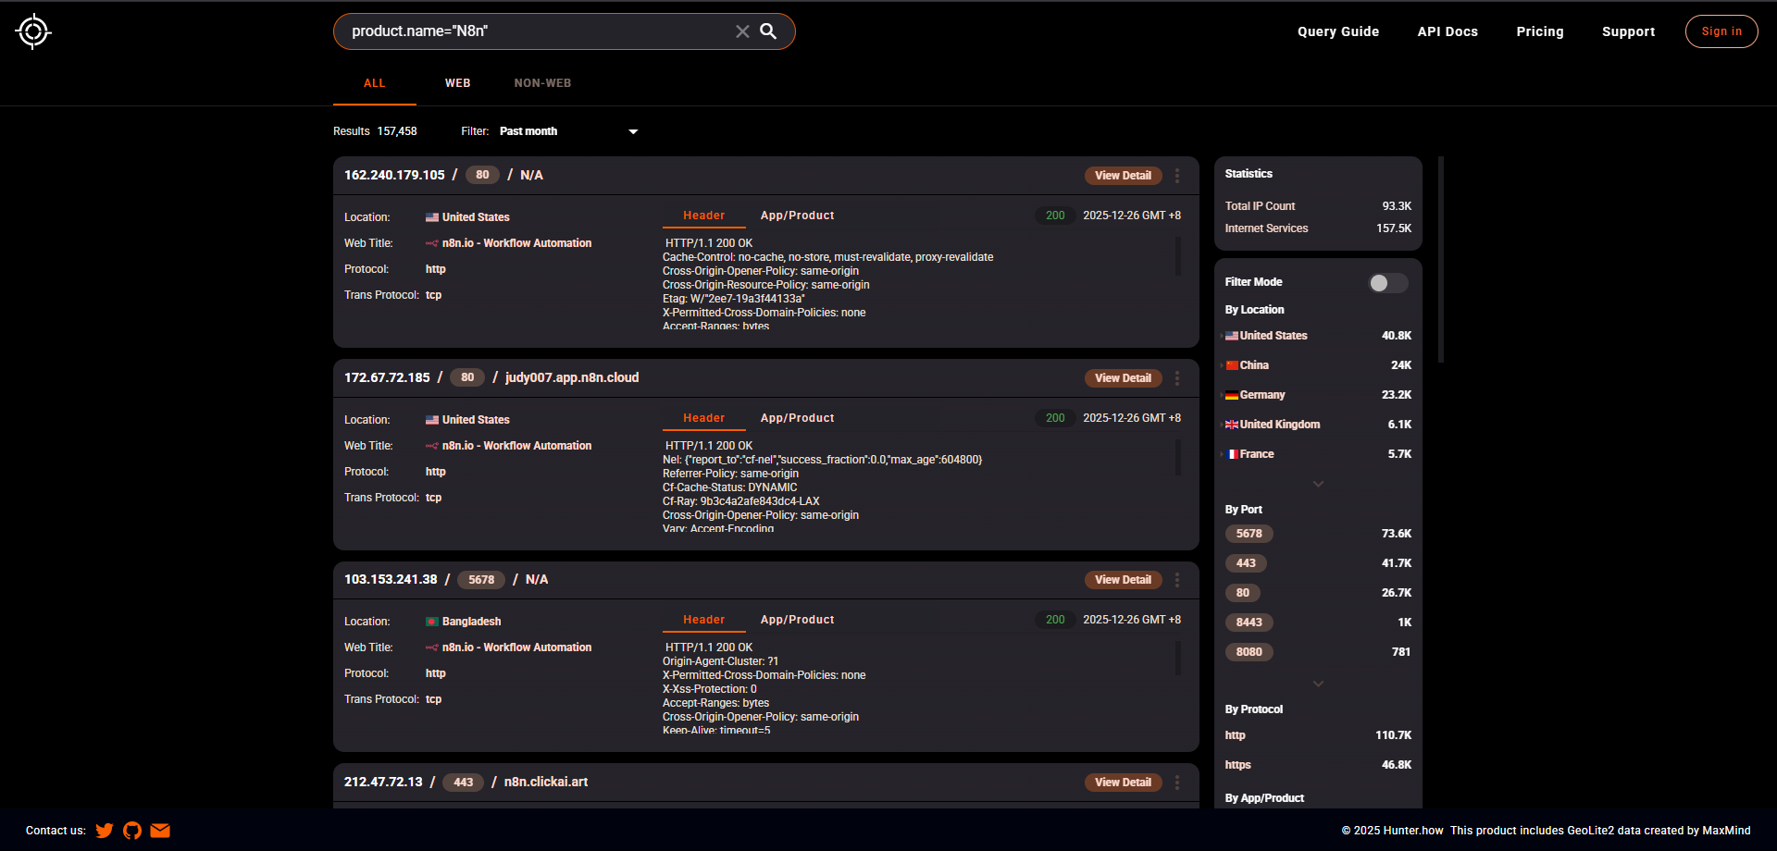Open kebab menu for 162.240.179.105 result

(x=1177, y=176)
